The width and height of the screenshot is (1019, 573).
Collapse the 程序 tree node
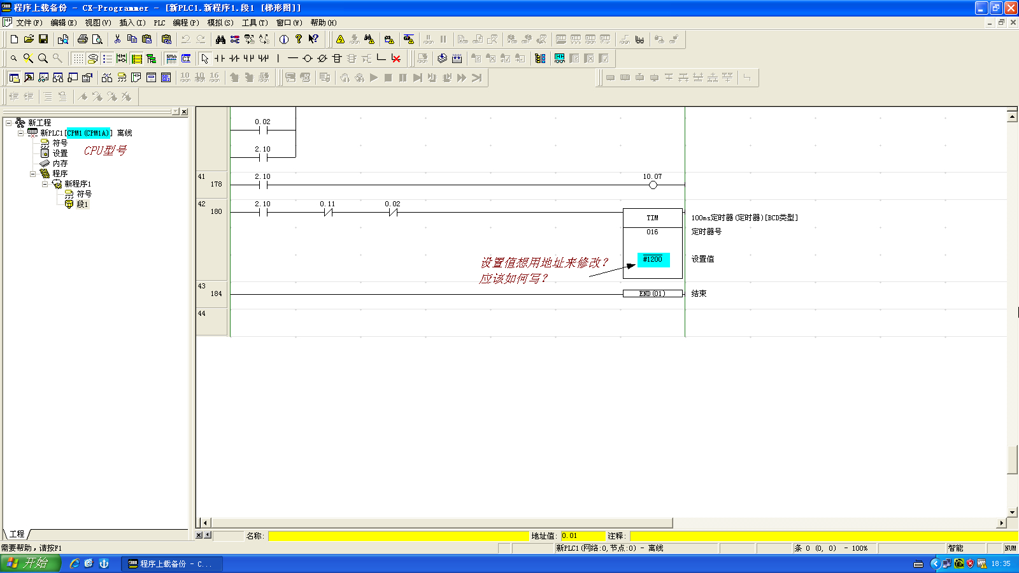[x=32, y=174]
